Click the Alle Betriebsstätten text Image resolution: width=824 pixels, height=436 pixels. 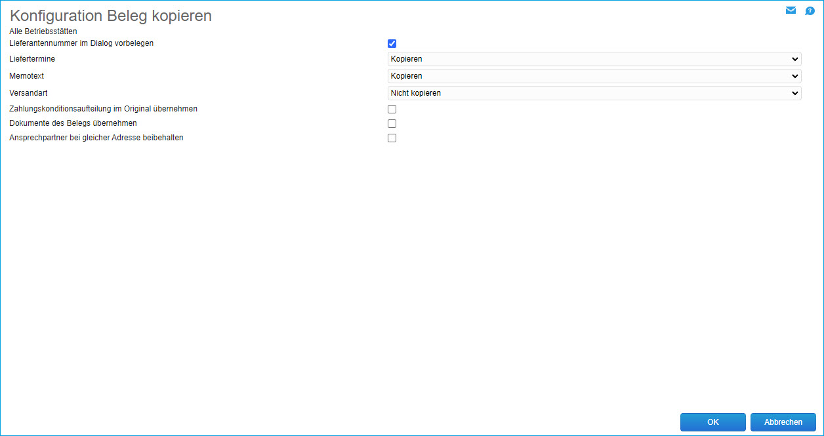[x=43, y=31]
